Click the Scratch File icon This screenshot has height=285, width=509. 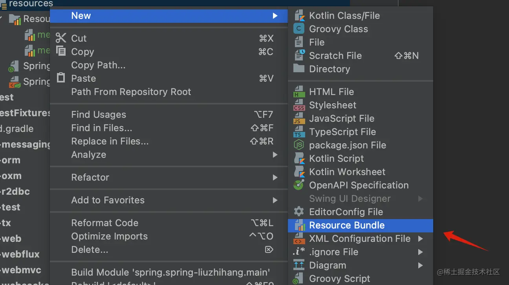click(x=299, y=56)
